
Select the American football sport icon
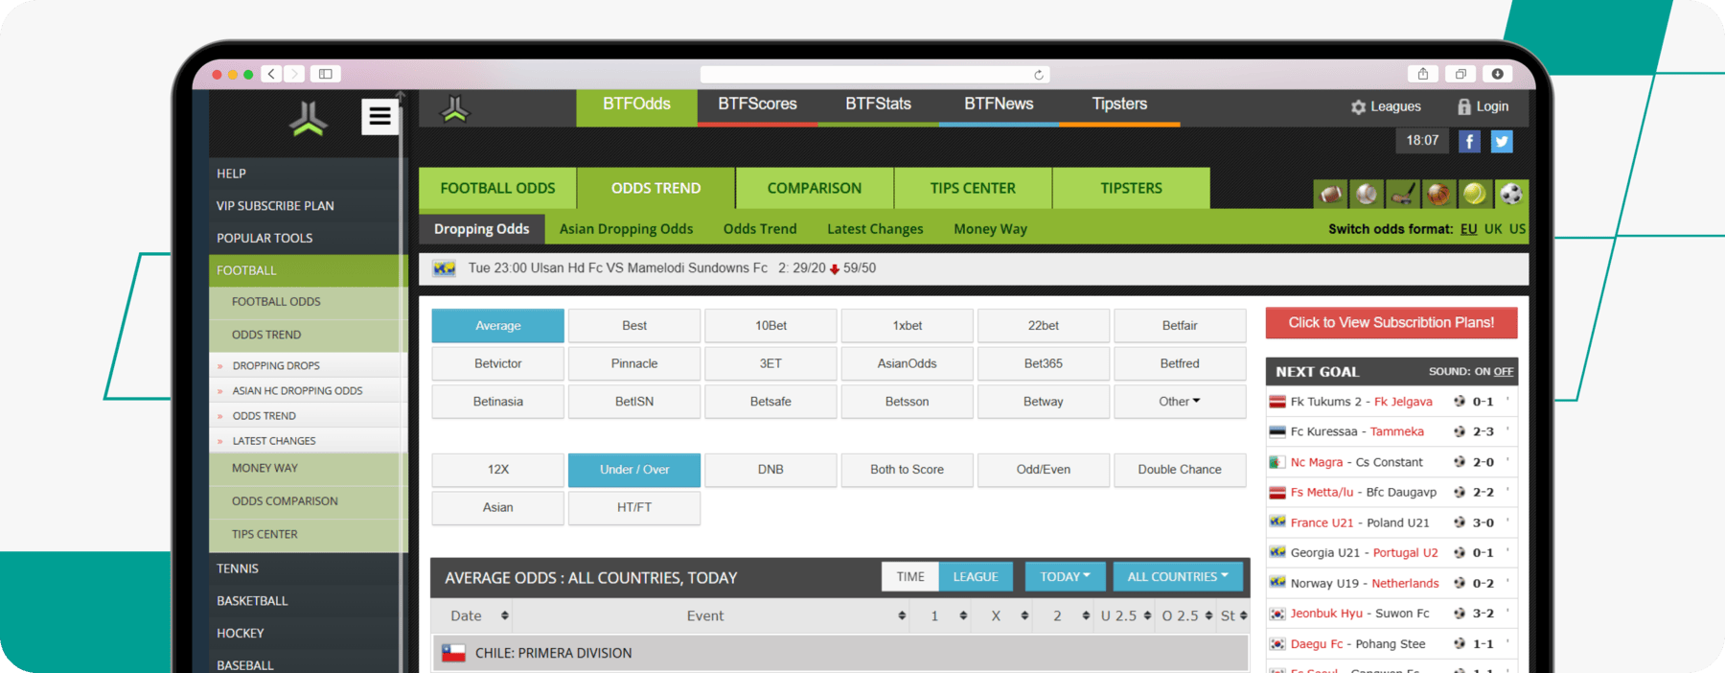click(x=1331, y=194)
